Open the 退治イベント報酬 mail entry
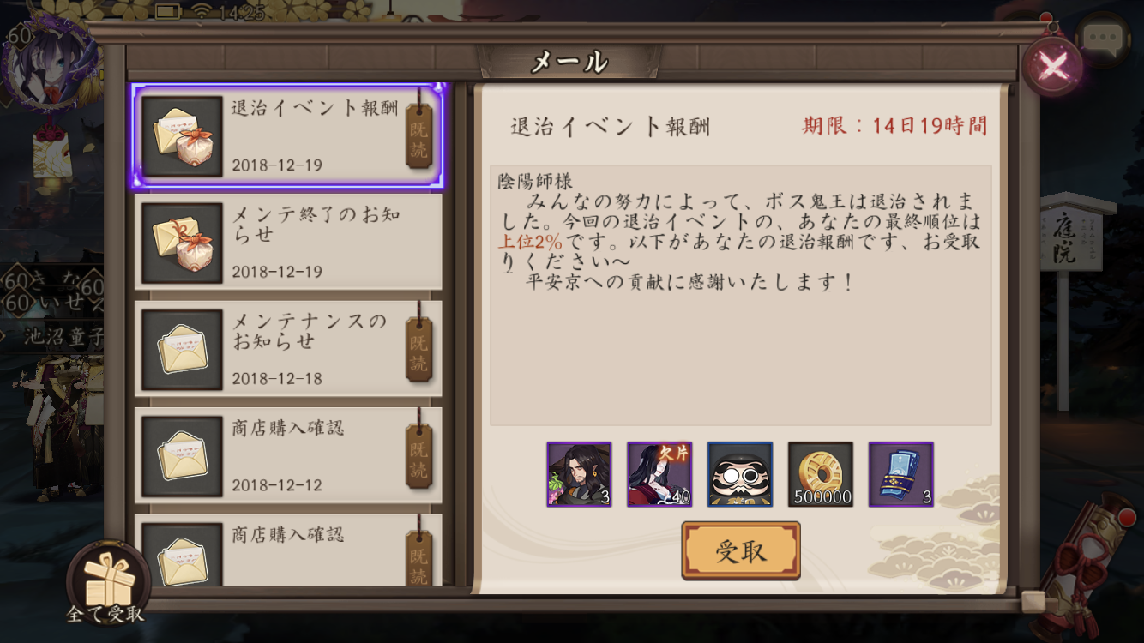This screenshot has height=643, width=1144. 288,135
